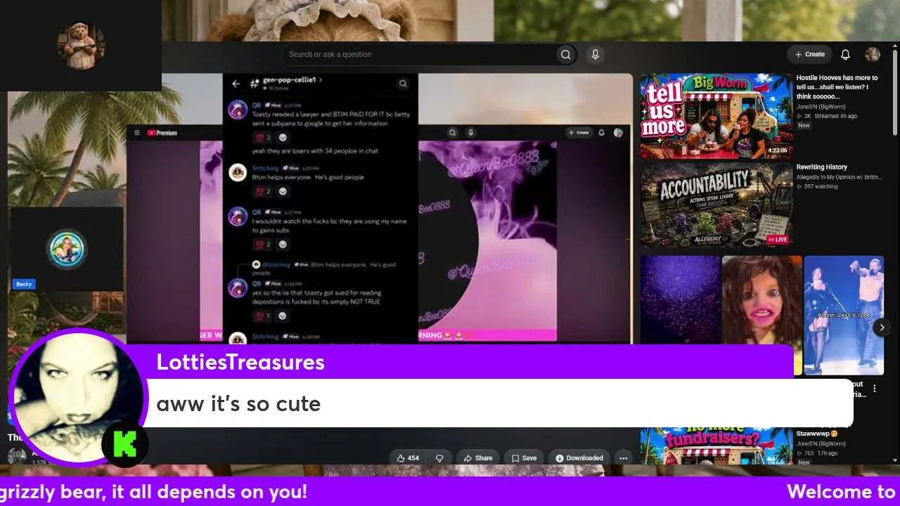Click the Create button
Image resolution: width=900 pixels, height=506 pixels.
point(809,54)
